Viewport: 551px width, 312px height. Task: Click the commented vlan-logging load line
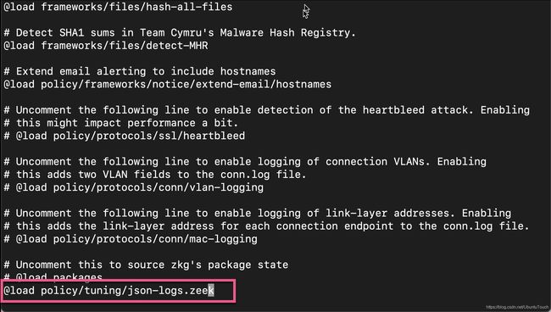tap(134, 187)
